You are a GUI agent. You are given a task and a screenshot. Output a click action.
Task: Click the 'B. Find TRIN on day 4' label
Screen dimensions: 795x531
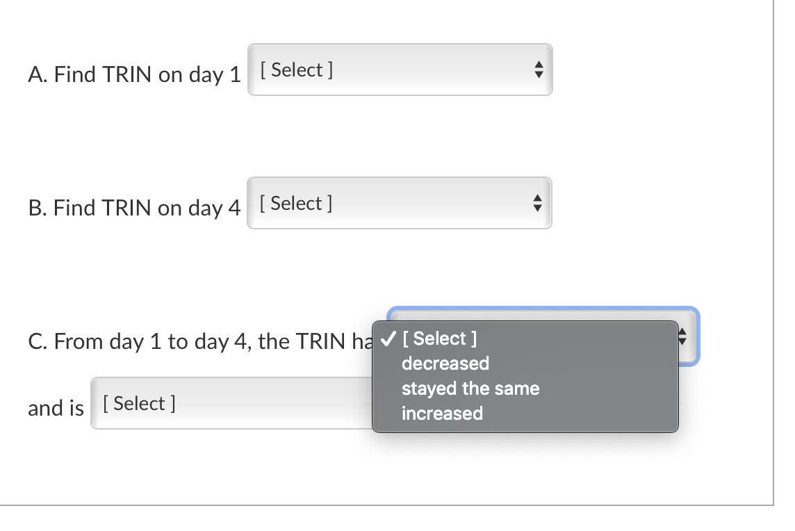pos(135,207)
